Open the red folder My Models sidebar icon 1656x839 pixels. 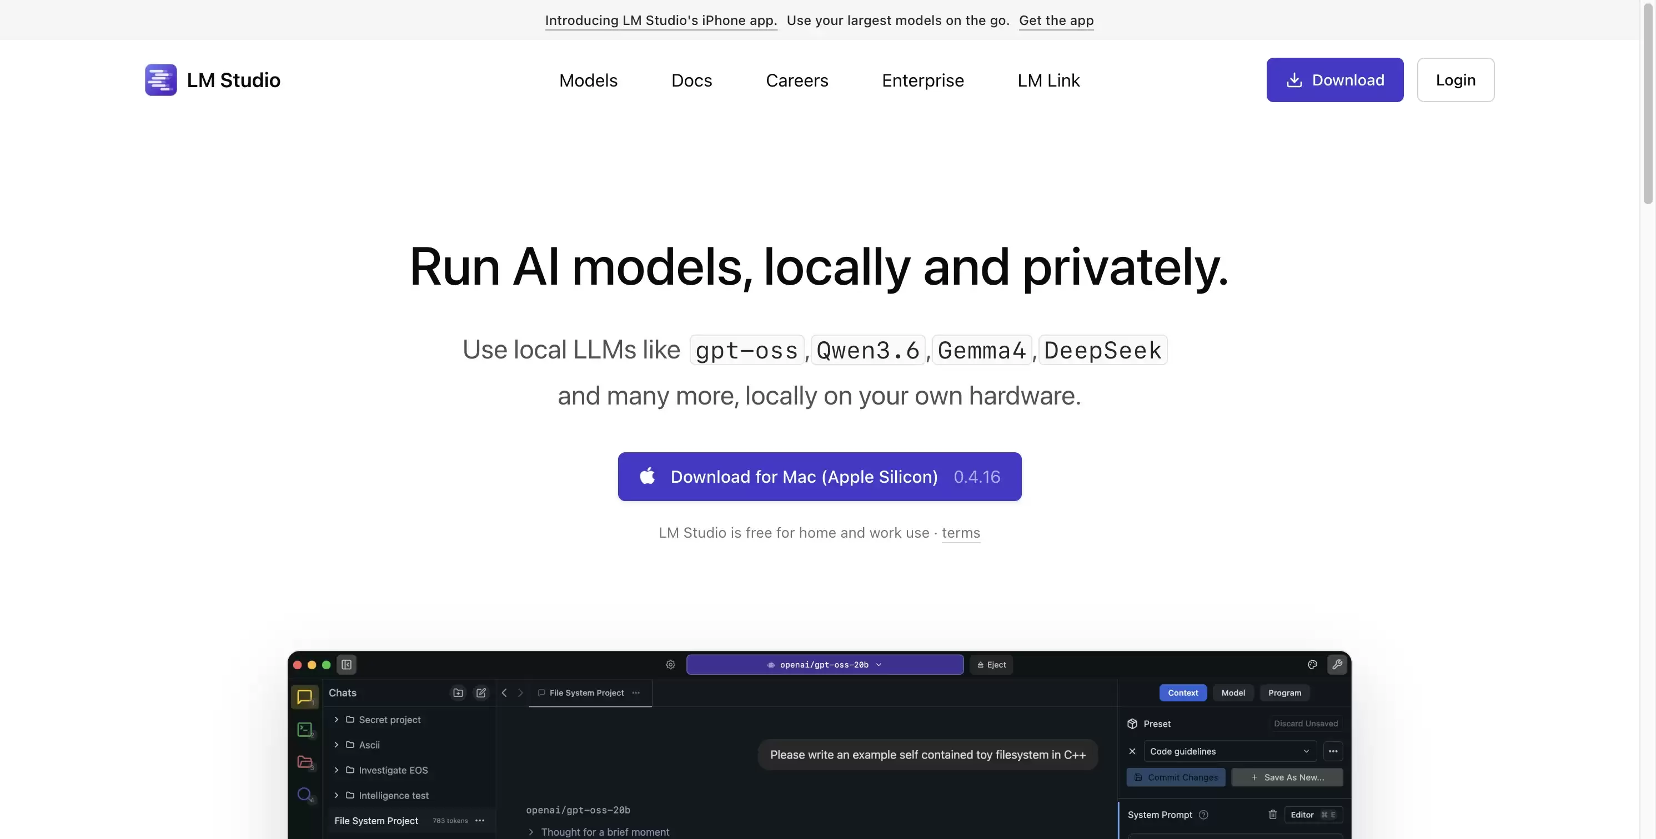point(305,762)
